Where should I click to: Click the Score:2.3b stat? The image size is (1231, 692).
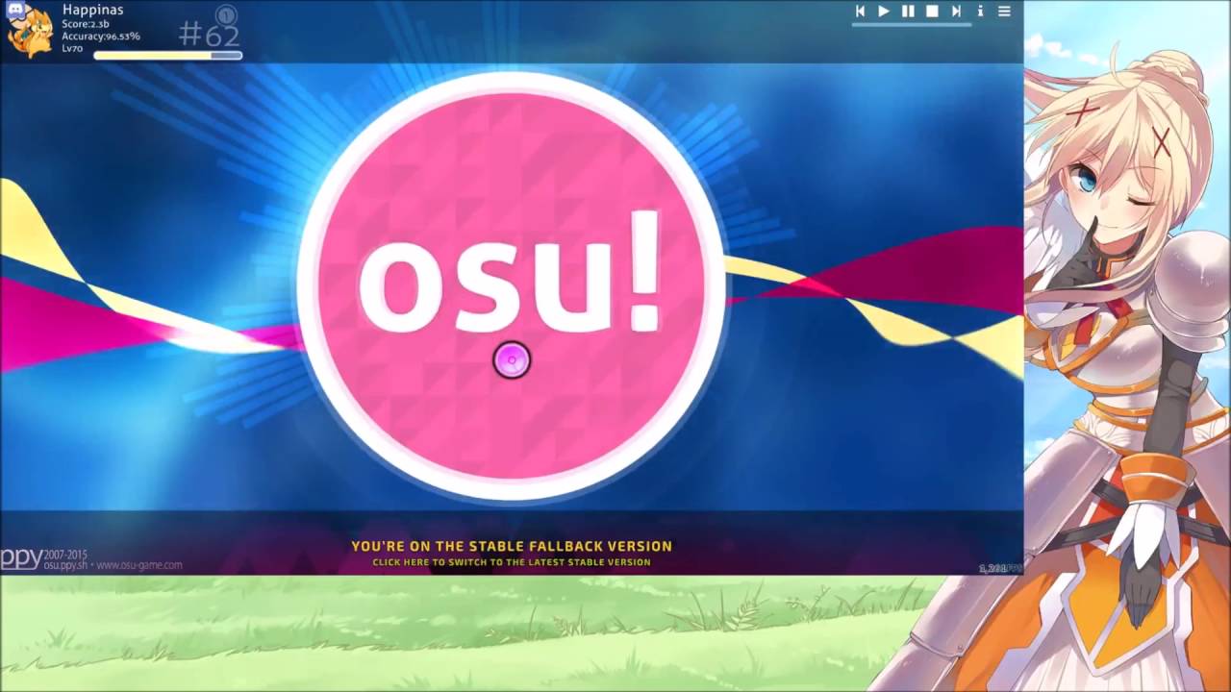pos(87,24)
